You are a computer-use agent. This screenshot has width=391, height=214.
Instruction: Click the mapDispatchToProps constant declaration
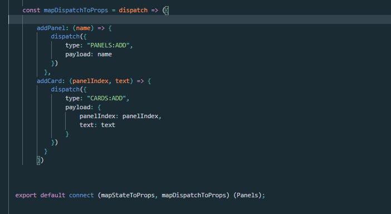(76, 10)
